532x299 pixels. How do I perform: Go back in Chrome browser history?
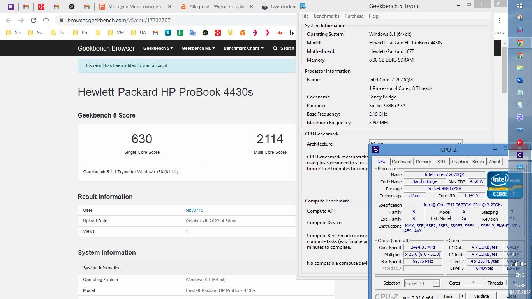click(x=9, y=20)
